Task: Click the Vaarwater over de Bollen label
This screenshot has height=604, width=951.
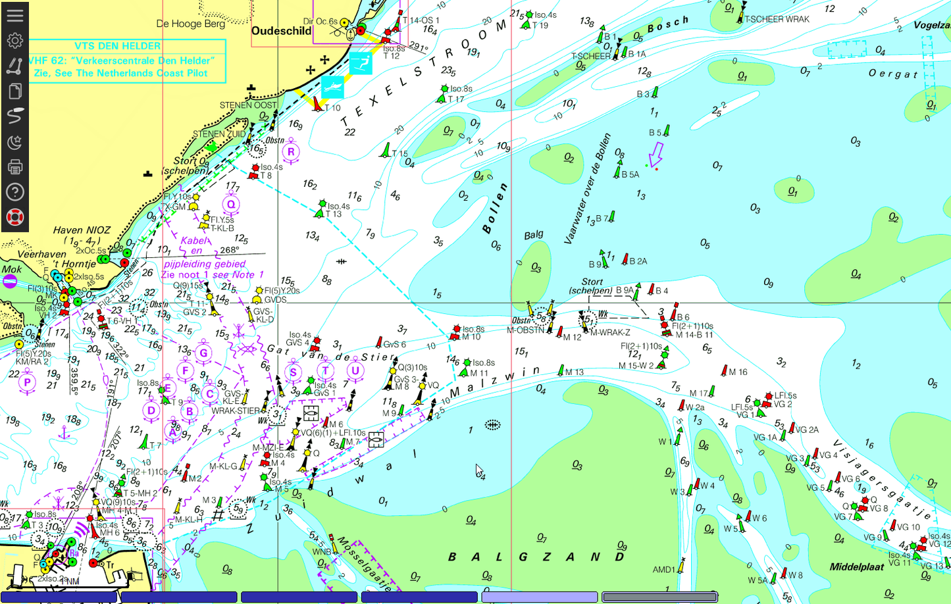Action: point(588,189)
